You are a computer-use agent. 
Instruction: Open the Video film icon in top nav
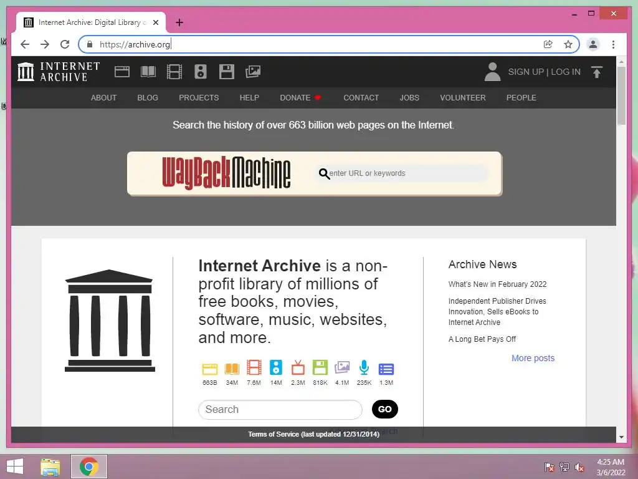click(174, 72)
